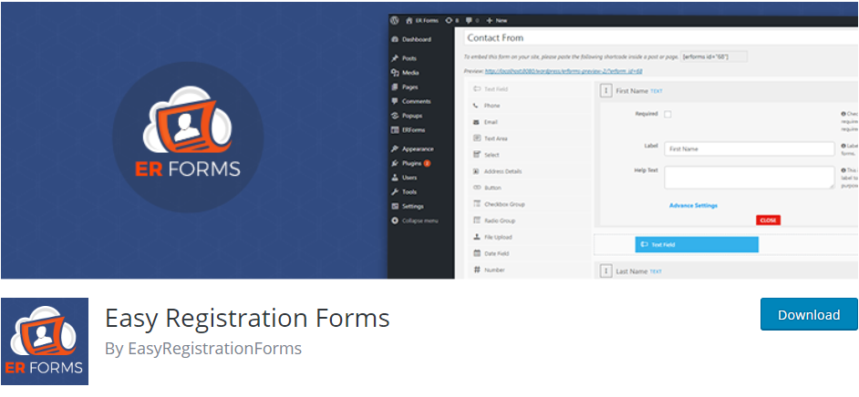The height and width of the screenshot is (397, 859).
Task: Open the form Preview URL link
Action: tap(564, 71)
